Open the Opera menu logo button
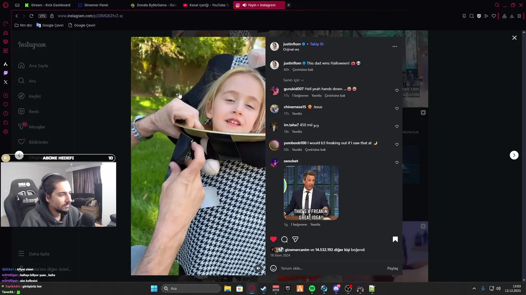The width and height of the screenshot is (526, 295). 5,5
